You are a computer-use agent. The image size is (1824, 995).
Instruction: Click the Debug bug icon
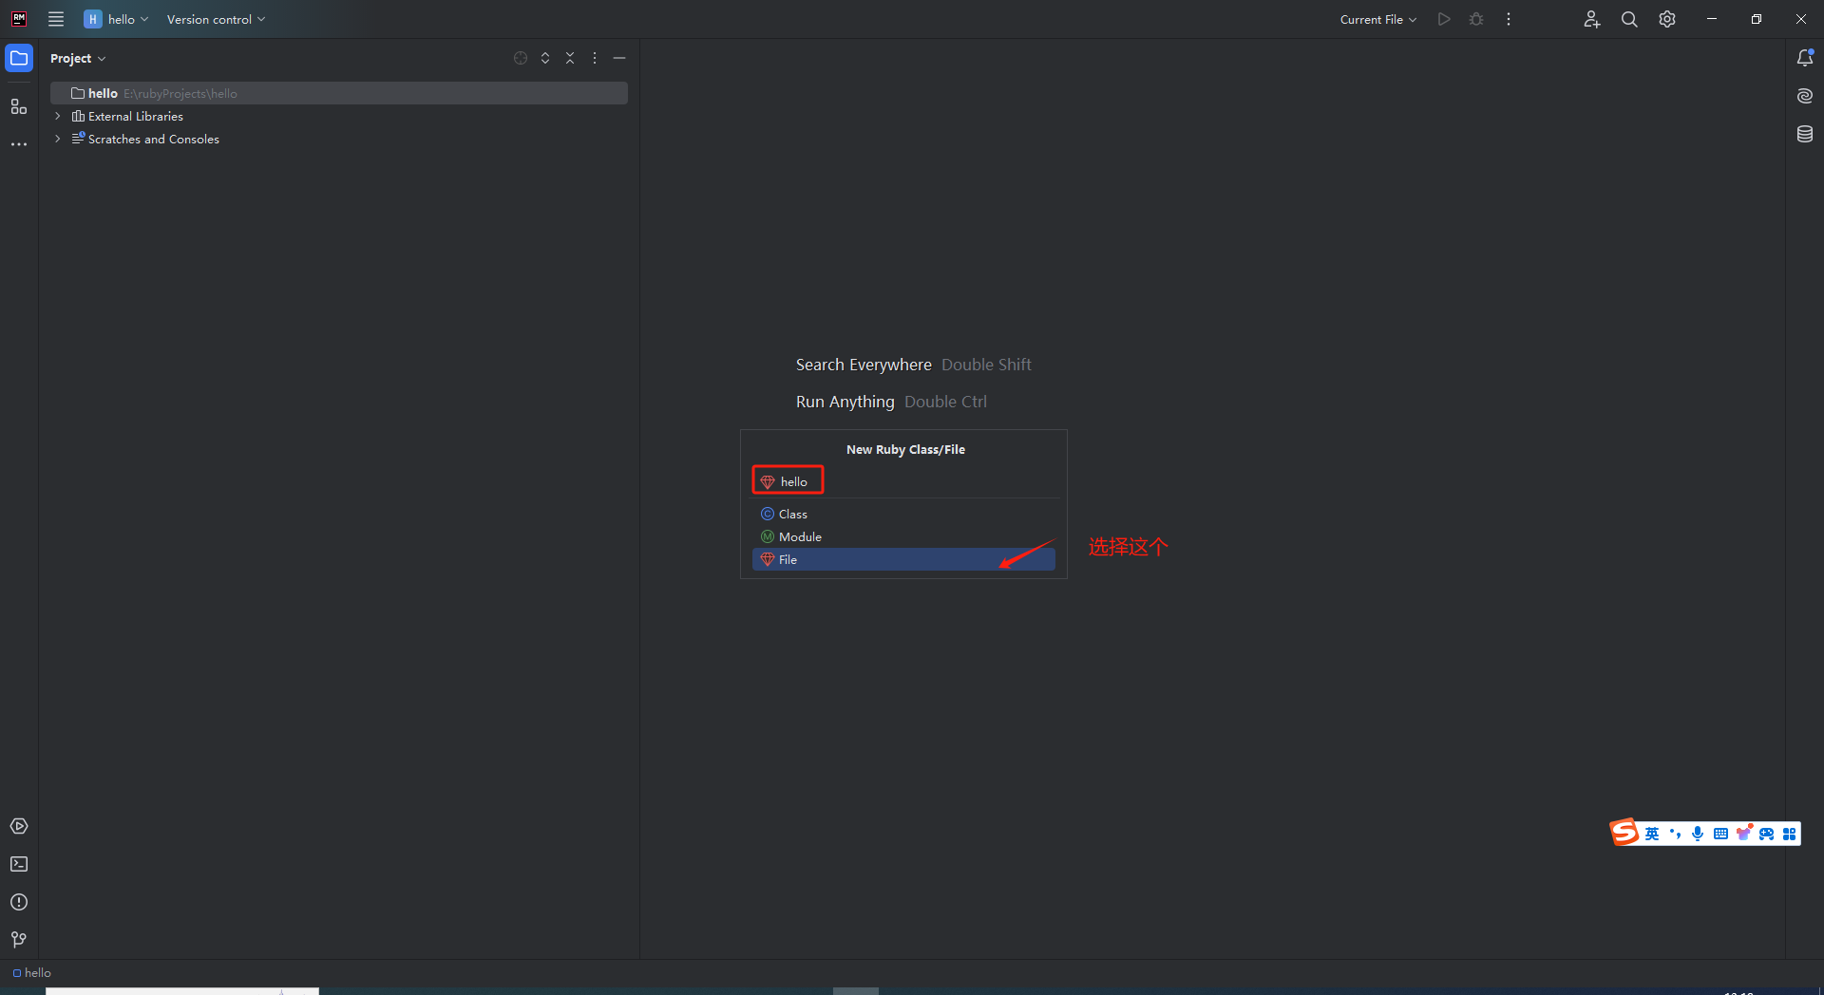point(1476,19)
